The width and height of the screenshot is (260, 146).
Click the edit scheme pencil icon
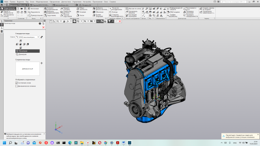[x=41, y=37]
